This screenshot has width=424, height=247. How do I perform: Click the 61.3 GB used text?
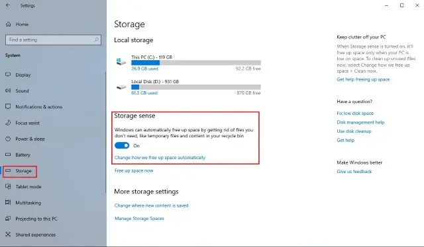144,93
